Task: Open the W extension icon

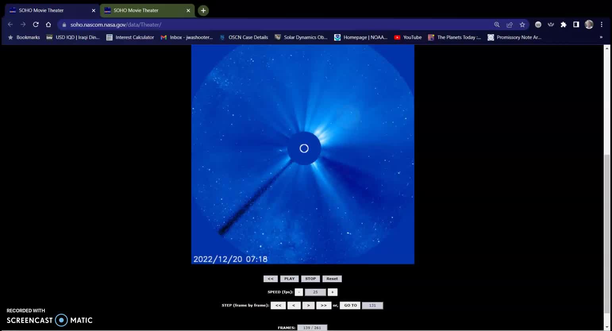Action: 538,25
